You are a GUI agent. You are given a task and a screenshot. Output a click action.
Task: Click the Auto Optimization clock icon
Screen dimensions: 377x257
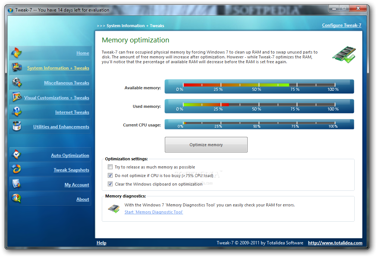coord(16,155)
